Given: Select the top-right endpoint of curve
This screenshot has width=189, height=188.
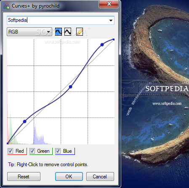Looking at the screenshot, I should point(114,39).
